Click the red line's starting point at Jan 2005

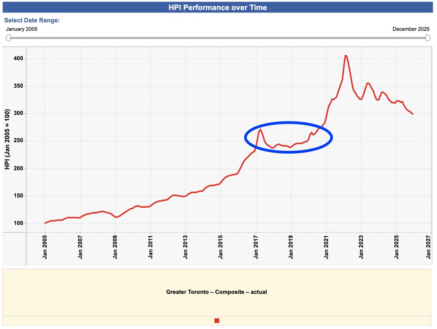tap(45, 223)
